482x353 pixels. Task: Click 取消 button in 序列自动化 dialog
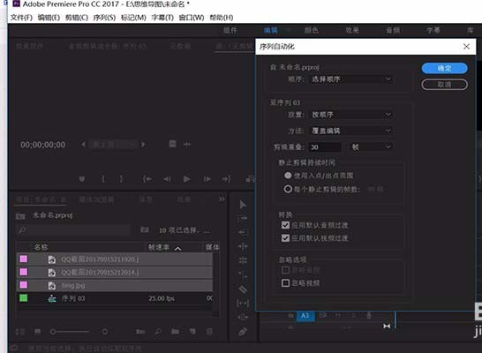(x=445, y=84)
